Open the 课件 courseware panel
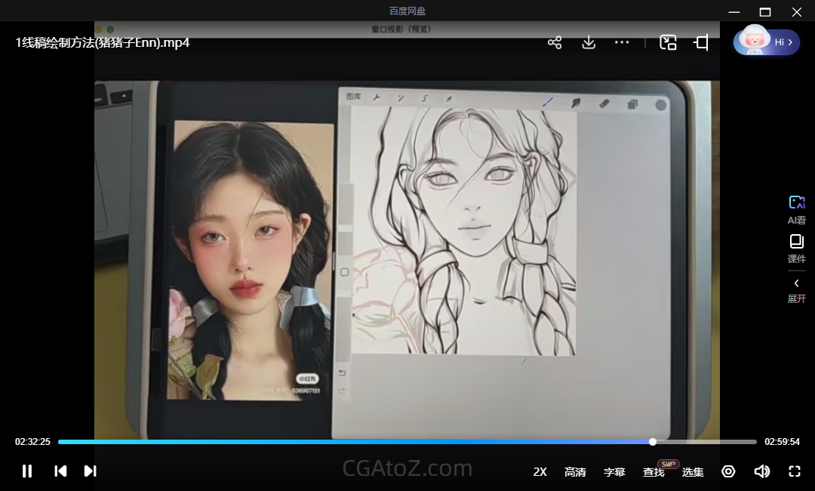815x491 pixels. click(x=797, y=249)
